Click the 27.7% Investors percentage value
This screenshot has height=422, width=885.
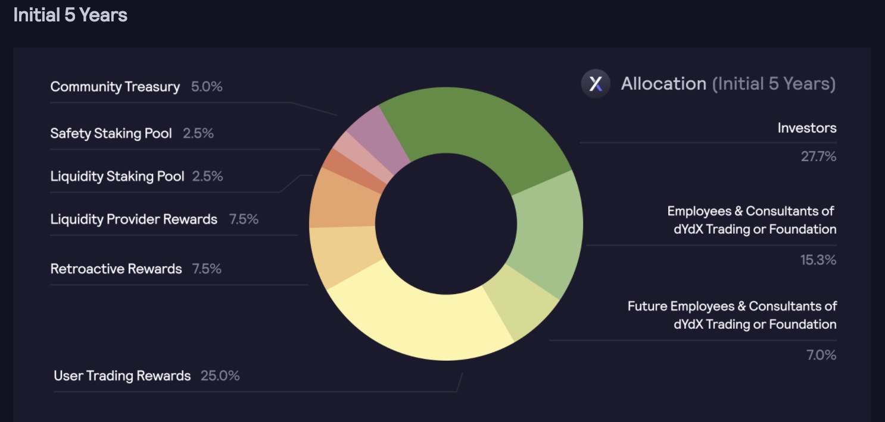[x=818, y=157]
